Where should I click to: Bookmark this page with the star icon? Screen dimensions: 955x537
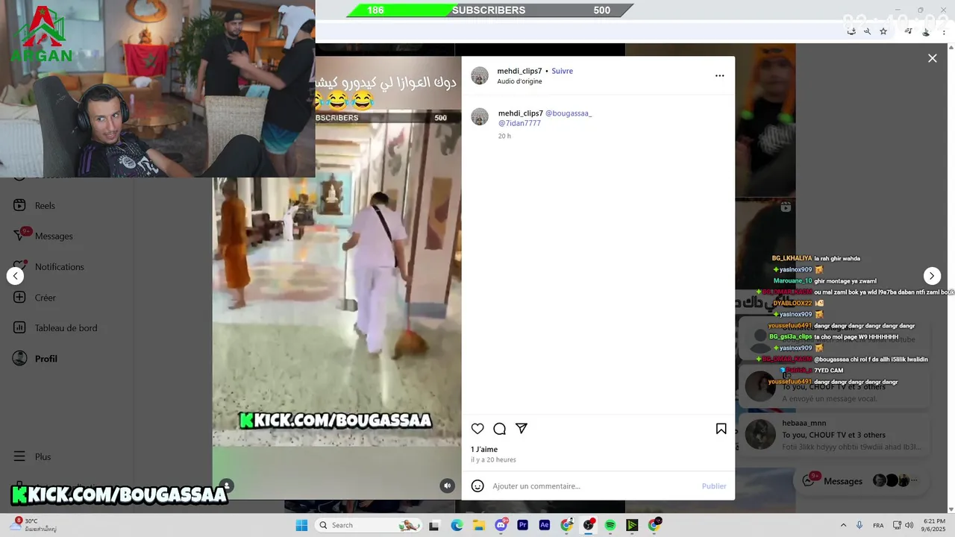[883, 31]
